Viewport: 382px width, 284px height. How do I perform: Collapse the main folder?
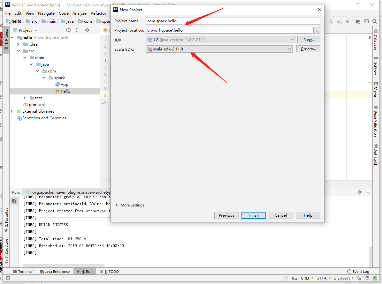25,58
